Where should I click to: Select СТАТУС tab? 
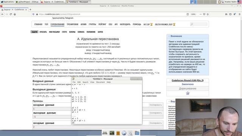tap(64, 32)
